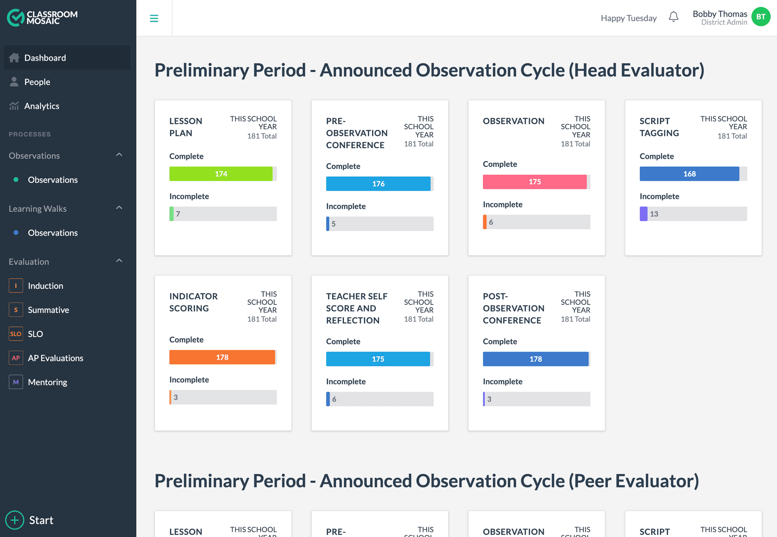Click the Start plus icon
Viewport: 777px width, 537px height.
[15, 520]
